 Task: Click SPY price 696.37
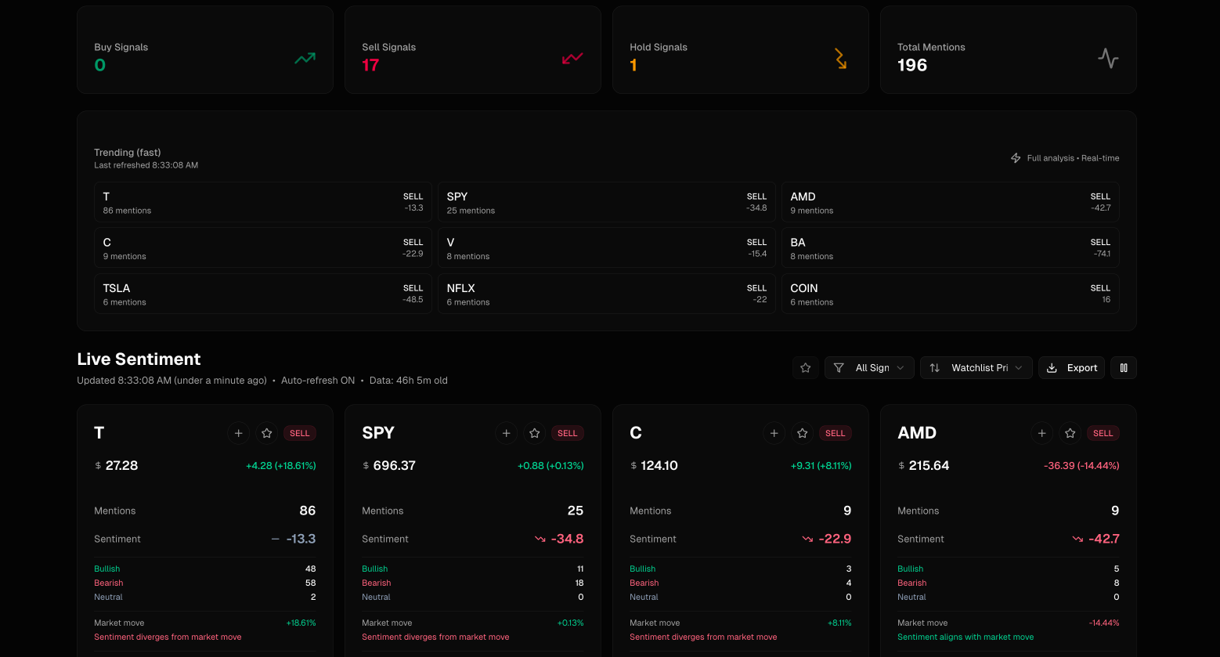[x=395, y=465]
